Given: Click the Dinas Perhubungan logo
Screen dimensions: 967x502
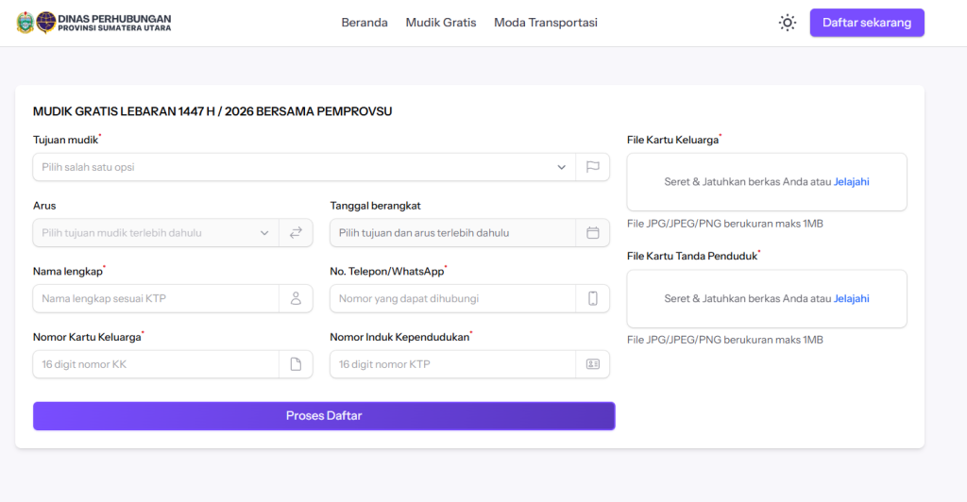Looking at the screenshot, I should [93, 23].
